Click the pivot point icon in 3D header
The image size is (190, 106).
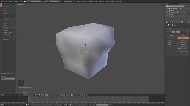click(40, 95)
